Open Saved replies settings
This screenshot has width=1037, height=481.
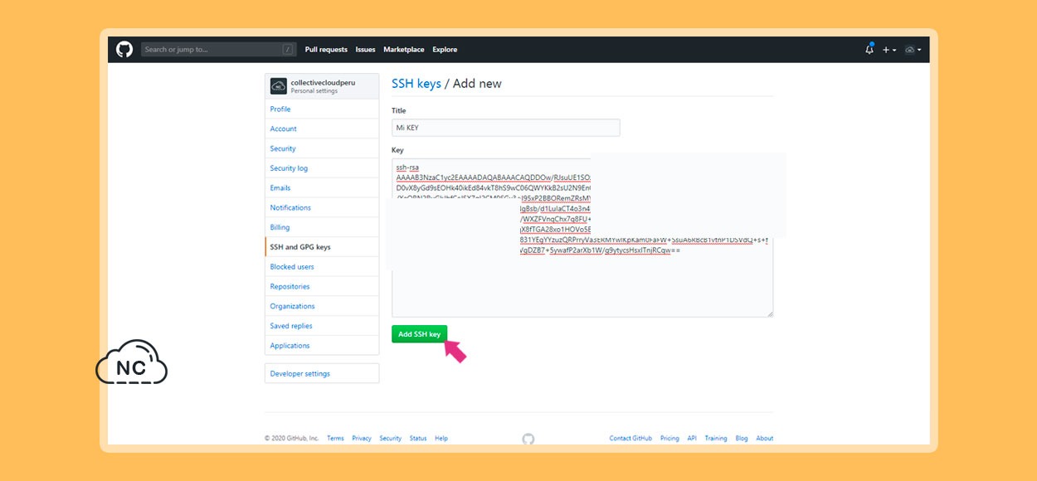[322, 326]
